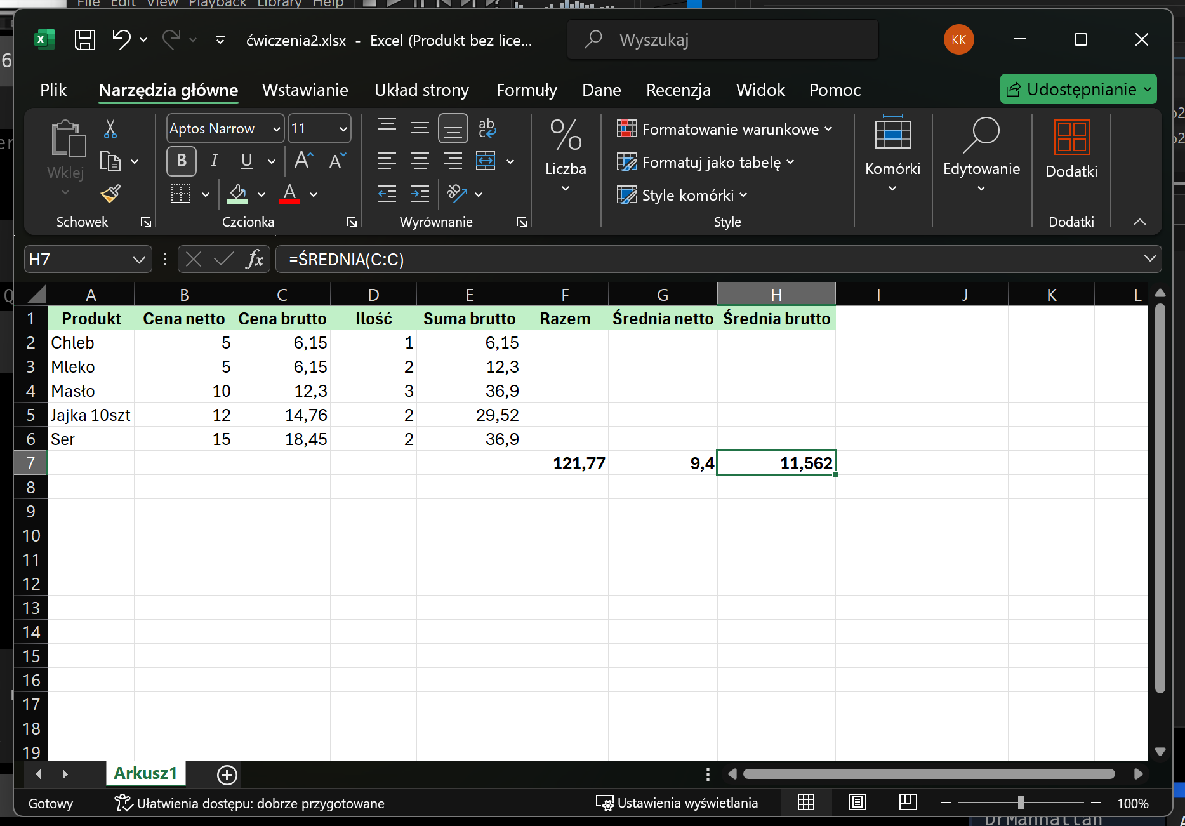The image size is (1185, 826).
Task: Click the Wrap Text icon
Action: (x=487, y=129)
